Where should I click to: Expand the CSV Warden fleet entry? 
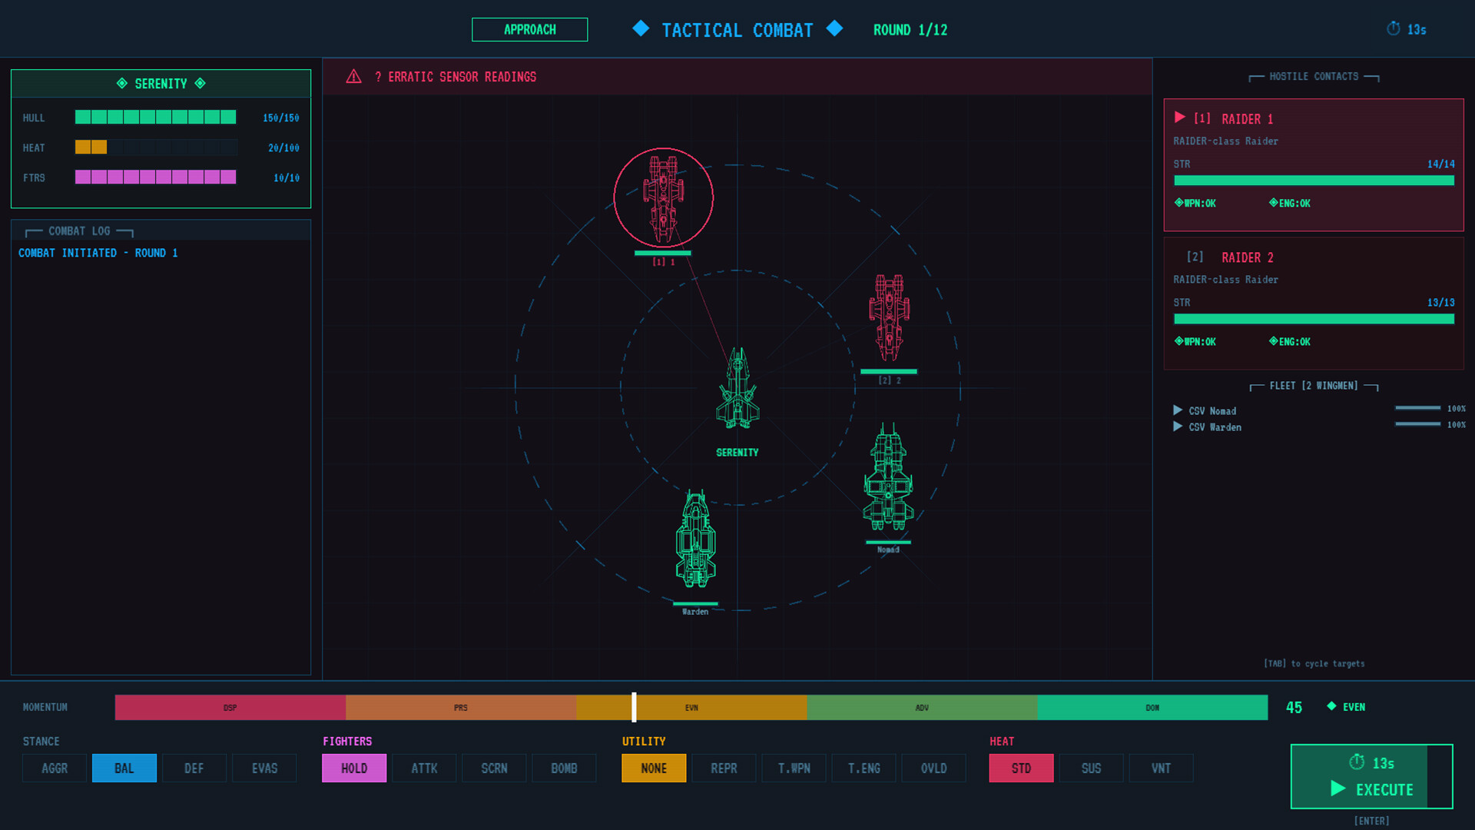(1180, 427)
